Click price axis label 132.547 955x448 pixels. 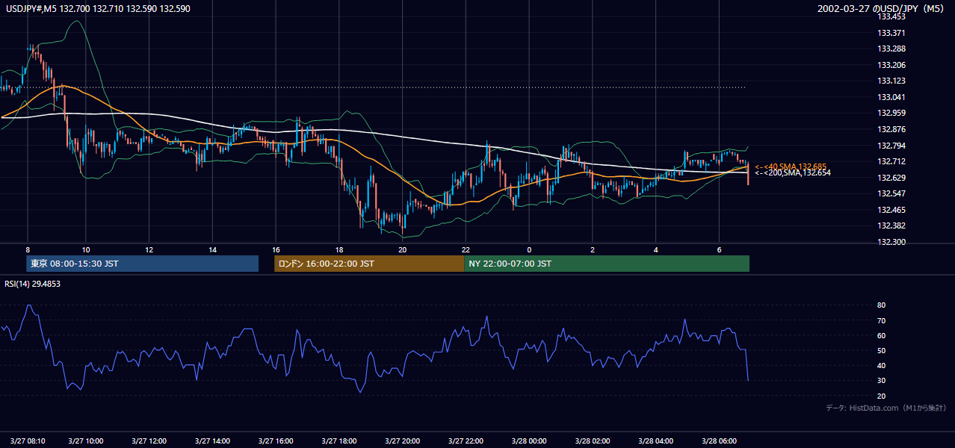click(x=891, y=193)
